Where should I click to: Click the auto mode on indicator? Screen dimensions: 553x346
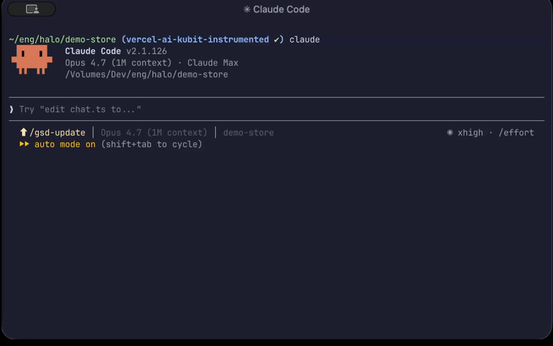(x=65, y=144)
